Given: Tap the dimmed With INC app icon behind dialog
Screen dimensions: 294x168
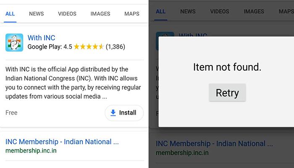Looking at the screenshot, I should coord(165,34).
